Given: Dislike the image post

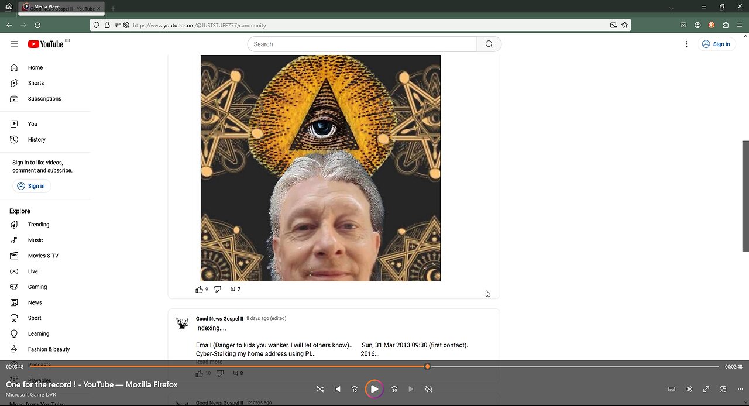Looking at the screenshot, I should coord(217,289).
